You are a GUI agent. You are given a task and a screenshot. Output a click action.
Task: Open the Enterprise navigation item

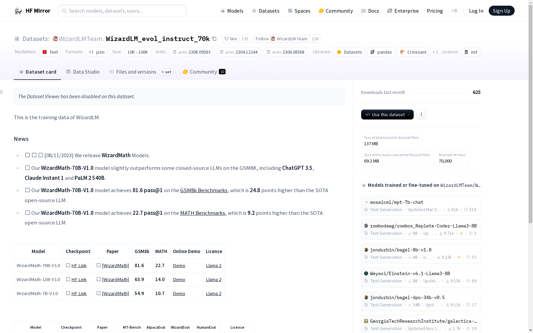[403, 11]
